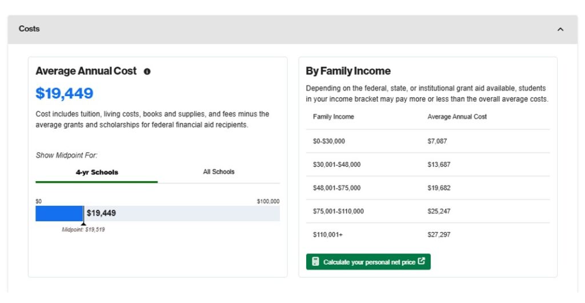This screenshot has height=303, width=585.
Task: Click the large blue $19,449 figure
Action: (65, 93)
